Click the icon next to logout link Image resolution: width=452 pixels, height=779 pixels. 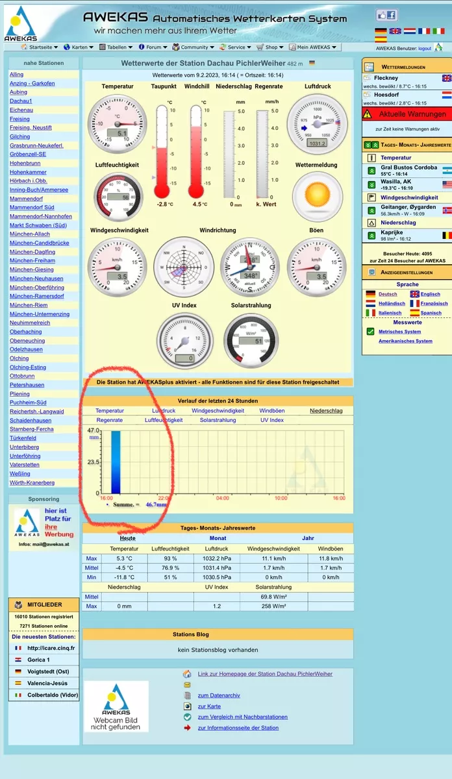438,49
